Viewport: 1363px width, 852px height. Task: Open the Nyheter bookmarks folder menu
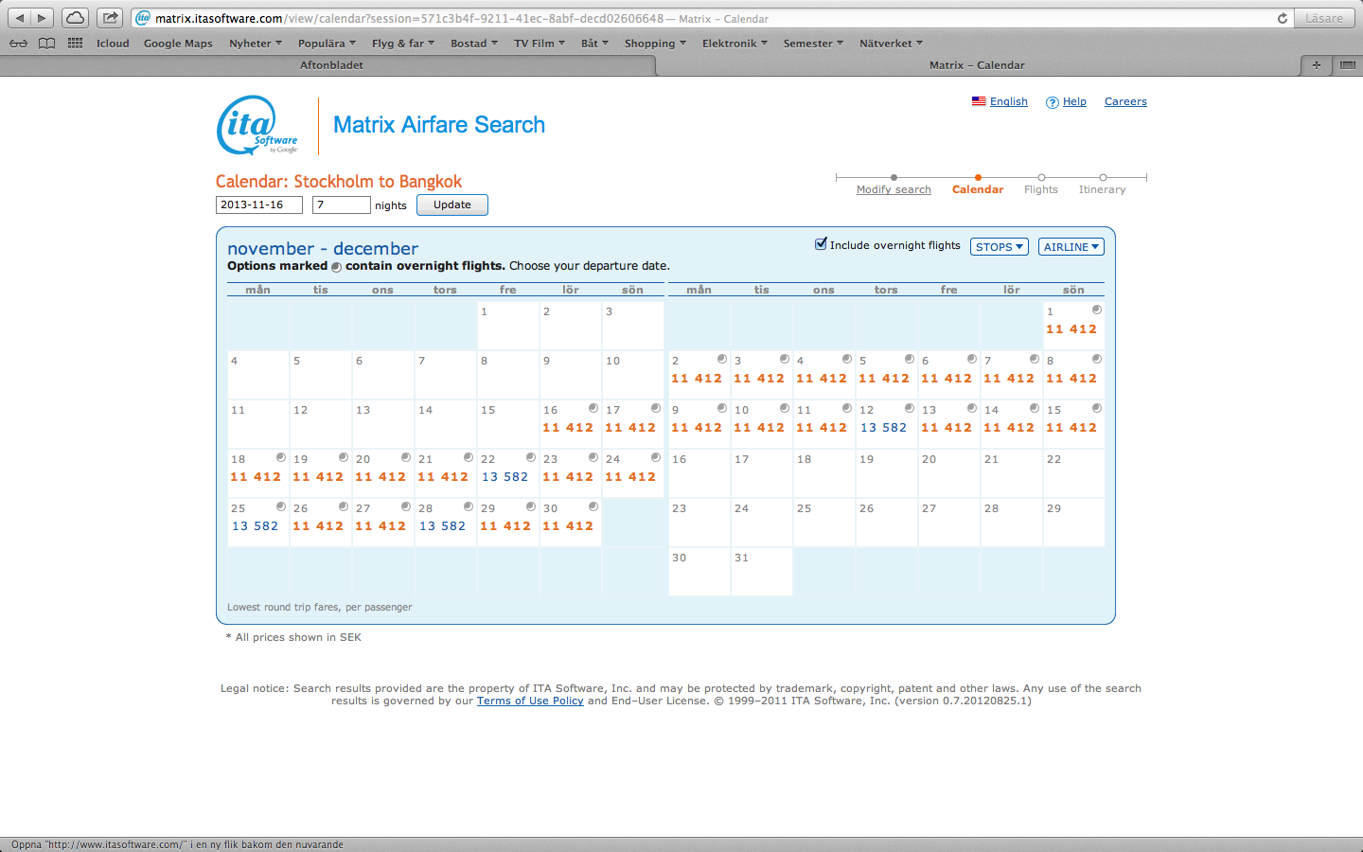[x=255, y=44]
